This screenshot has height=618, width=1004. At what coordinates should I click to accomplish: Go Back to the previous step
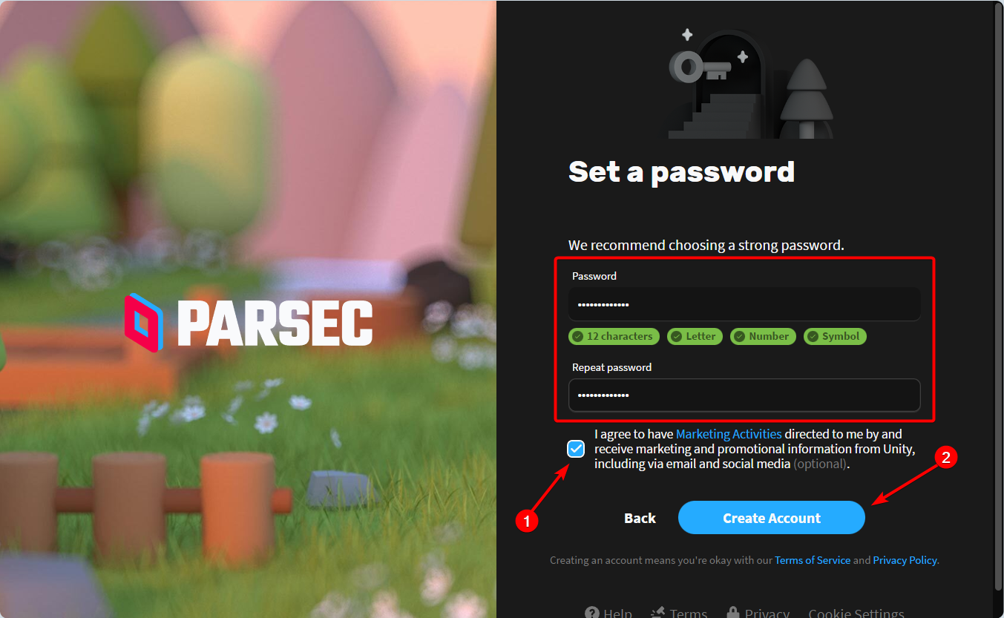[x=640, y=518]
